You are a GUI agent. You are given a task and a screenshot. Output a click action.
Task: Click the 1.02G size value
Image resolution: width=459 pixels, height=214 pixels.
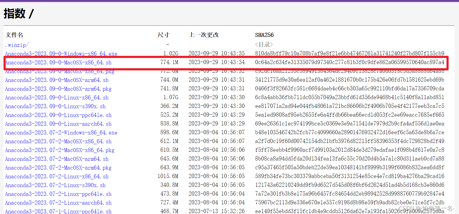click(x=171, y=53)
